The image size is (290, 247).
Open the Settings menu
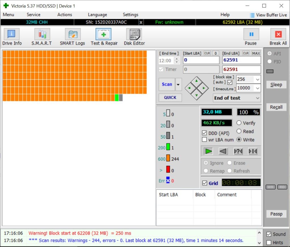pos(131,15)
